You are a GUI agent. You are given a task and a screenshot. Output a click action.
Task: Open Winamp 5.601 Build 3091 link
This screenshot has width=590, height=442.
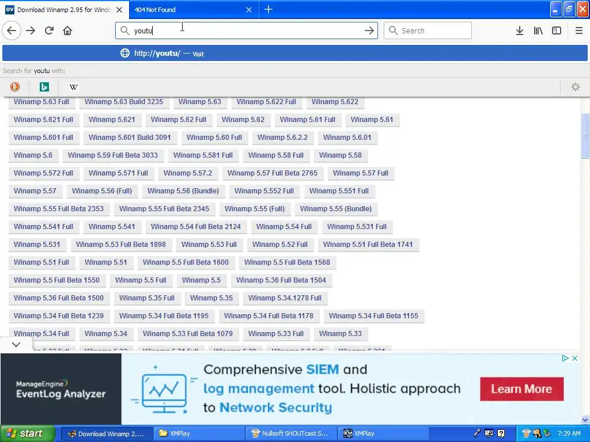tap(130, 138)
